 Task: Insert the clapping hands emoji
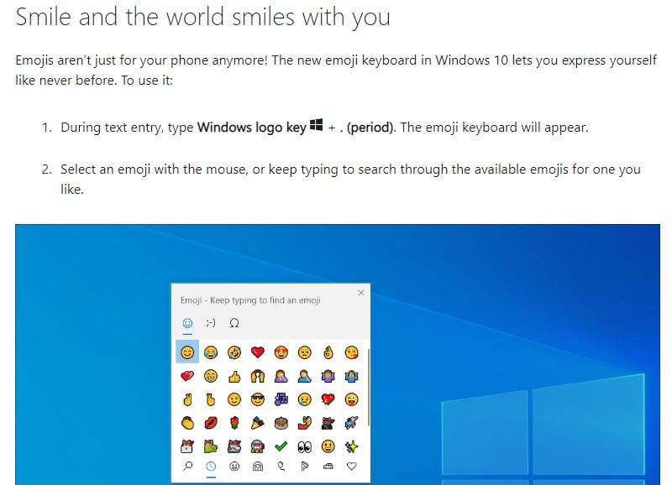click(x=187, y=423)
